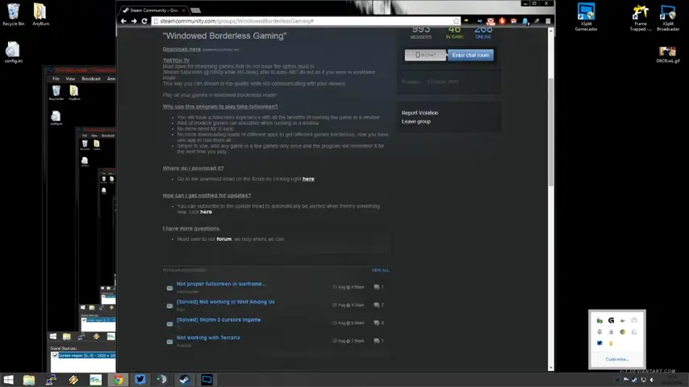Viewport: 689px width, 387px height.
Task: Click the yellow arrow extension icon
Action: pyautogui.click(x=466, y=21)
